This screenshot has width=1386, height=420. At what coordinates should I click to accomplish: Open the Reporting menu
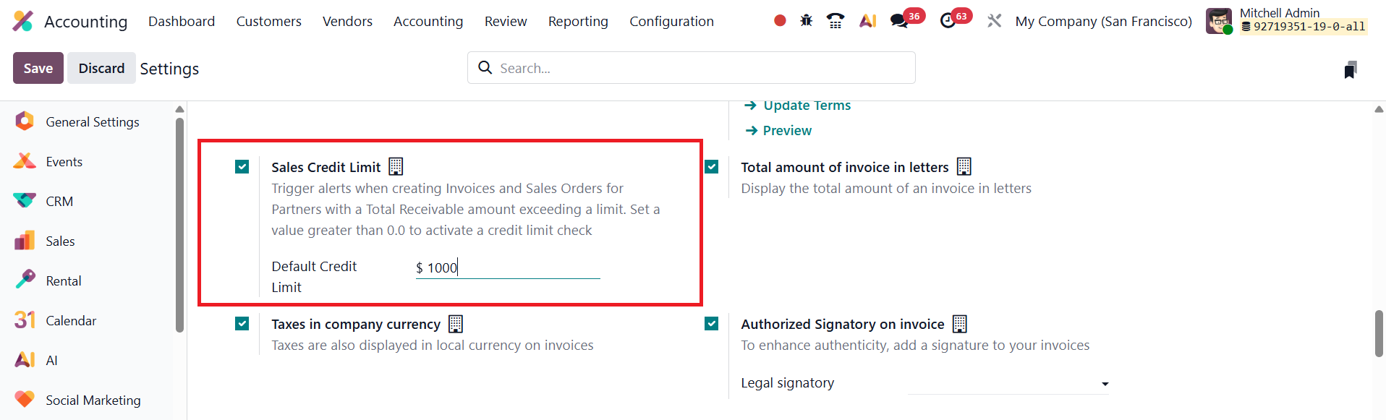point(578,22)
